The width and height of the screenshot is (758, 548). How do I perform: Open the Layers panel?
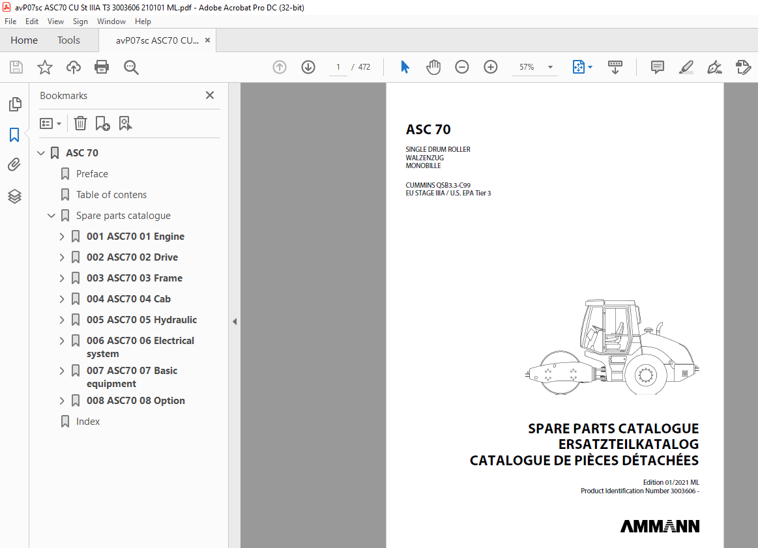coord(15,196)
